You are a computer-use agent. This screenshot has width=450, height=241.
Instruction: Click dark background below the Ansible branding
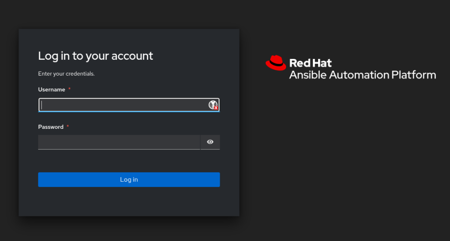pos(352,154)
